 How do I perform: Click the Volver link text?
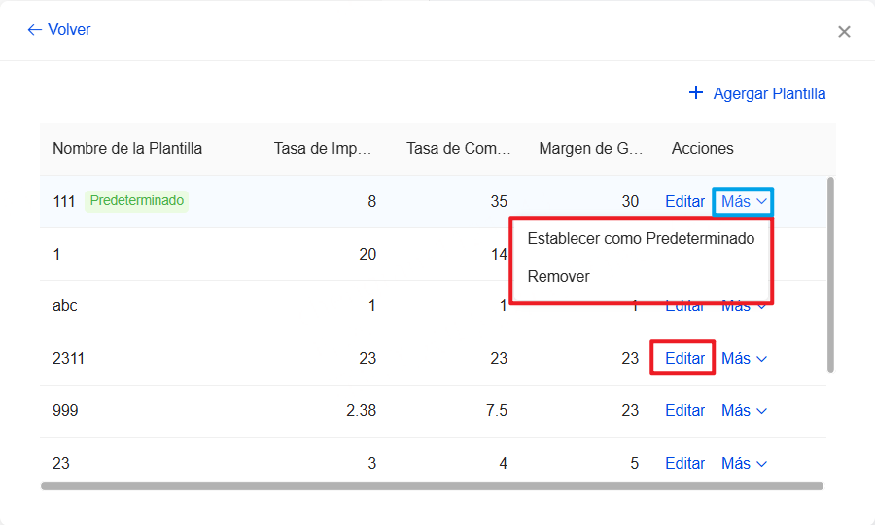pos(69,30)
